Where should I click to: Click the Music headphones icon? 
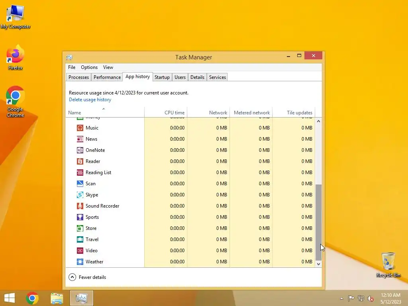pyautogui.click(x=80, y=128)
